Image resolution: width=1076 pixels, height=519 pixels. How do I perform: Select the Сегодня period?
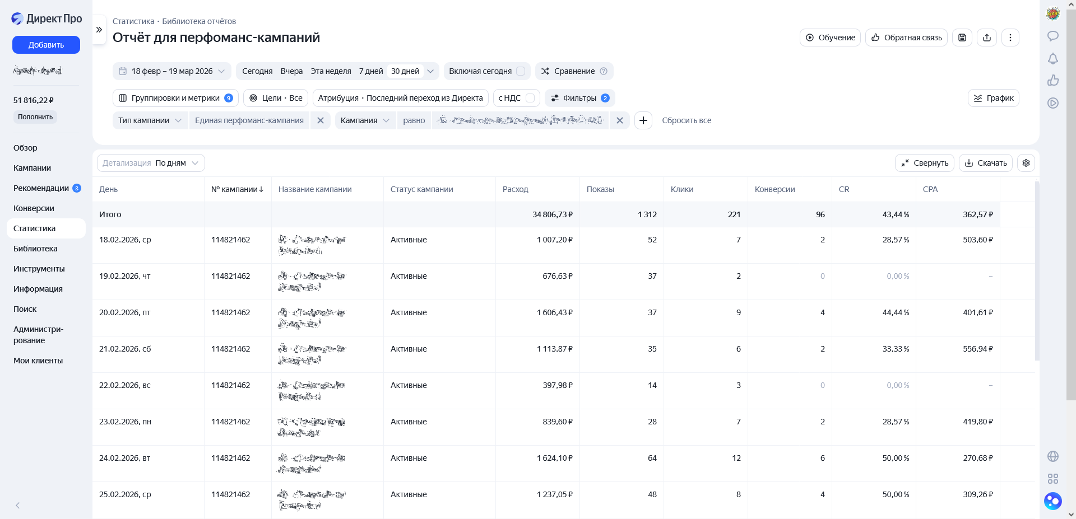tap(257, 71)
